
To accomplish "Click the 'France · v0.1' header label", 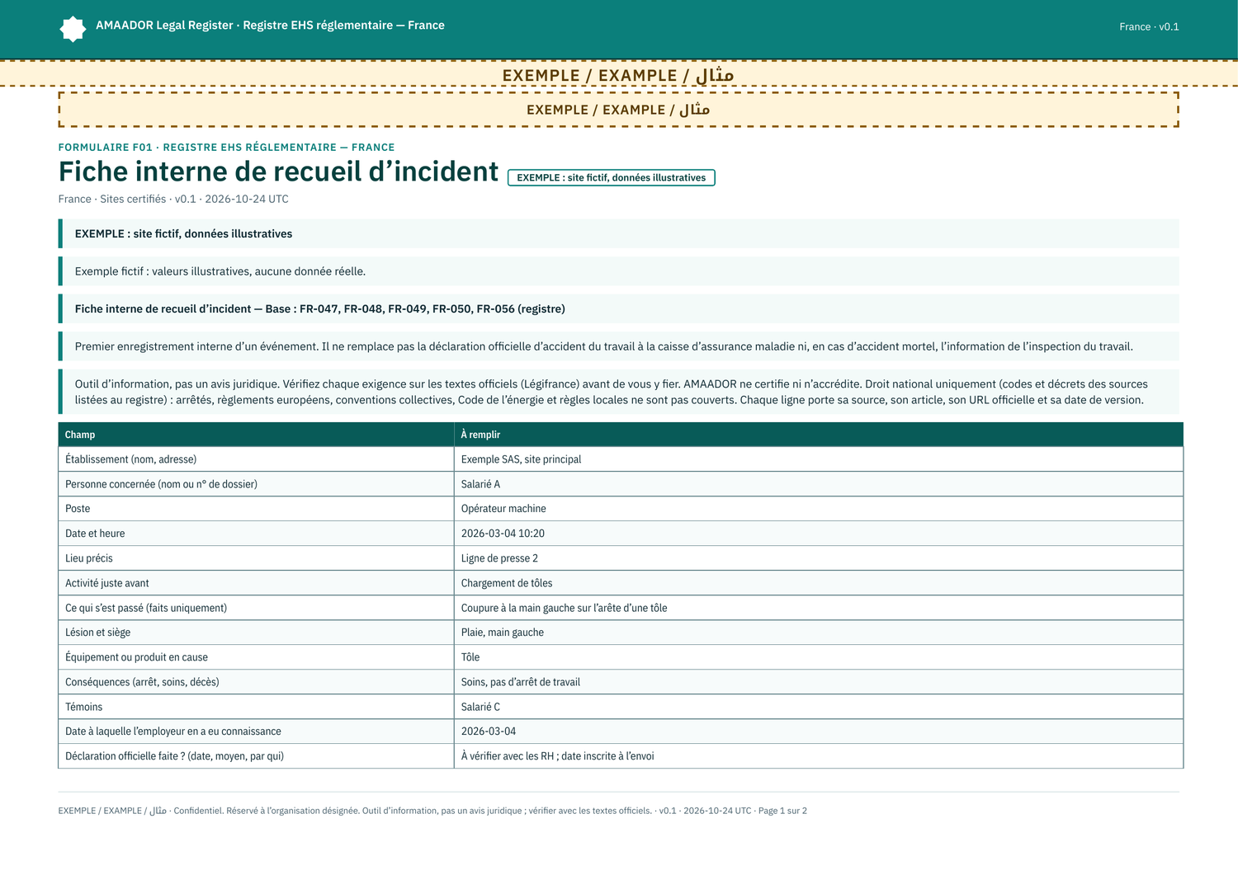I will (x=1149, y=26).
